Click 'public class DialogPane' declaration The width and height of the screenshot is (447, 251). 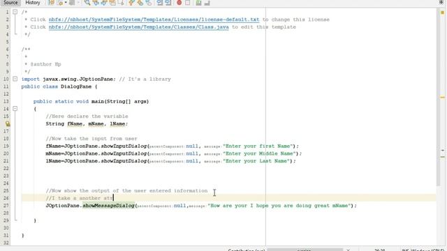59,86
